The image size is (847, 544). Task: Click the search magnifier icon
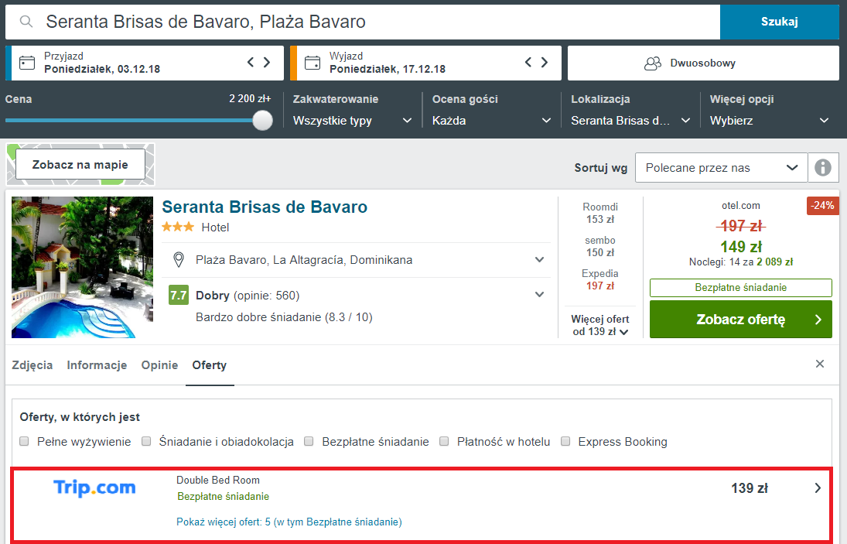pos(26,22)
